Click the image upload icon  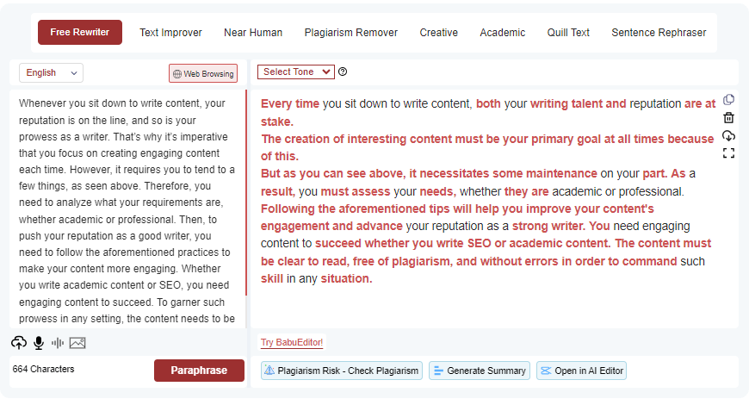coord(77,343)
